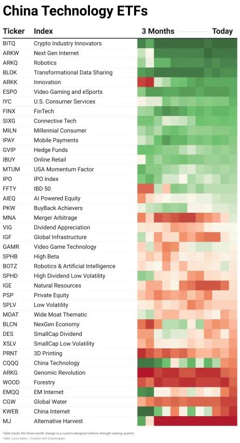
Task: Click the Today column label
Action: (223, 31)
